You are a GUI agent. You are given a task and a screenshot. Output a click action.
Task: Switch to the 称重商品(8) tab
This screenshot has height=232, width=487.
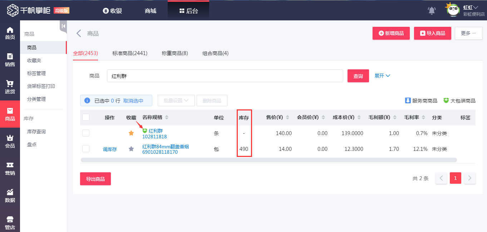(x=175, y=53)
